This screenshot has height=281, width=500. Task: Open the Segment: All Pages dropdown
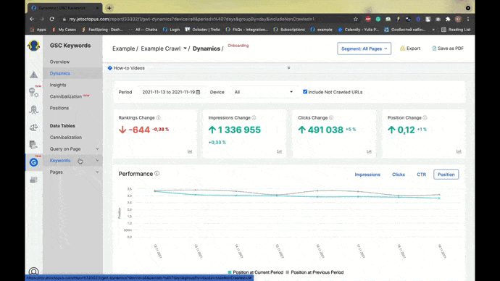click(364, 49)
